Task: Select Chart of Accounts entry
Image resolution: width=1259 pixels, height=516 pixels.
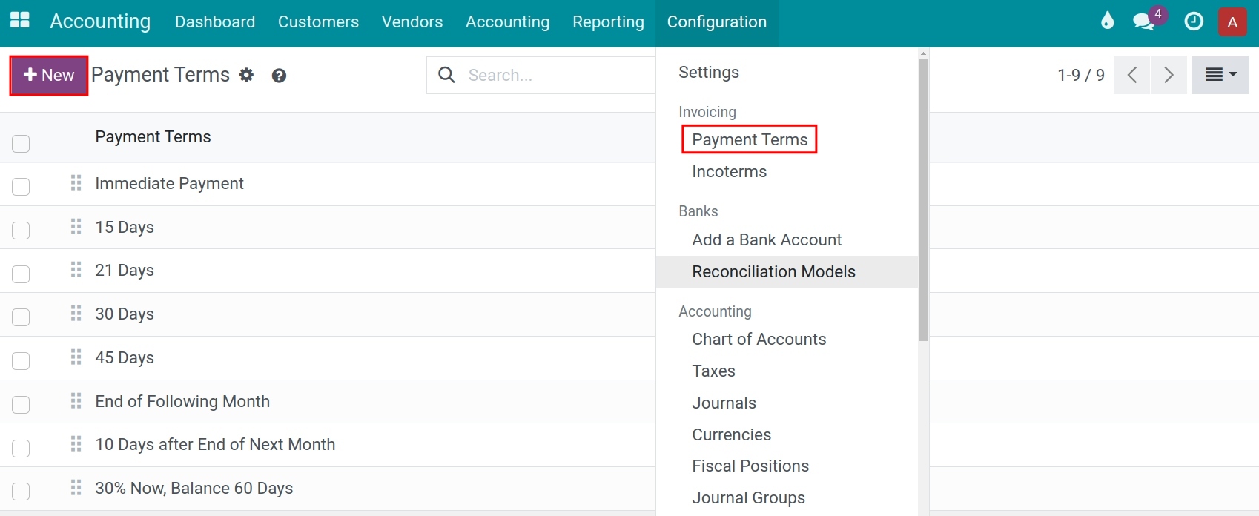Action: (x=759, y=339)
